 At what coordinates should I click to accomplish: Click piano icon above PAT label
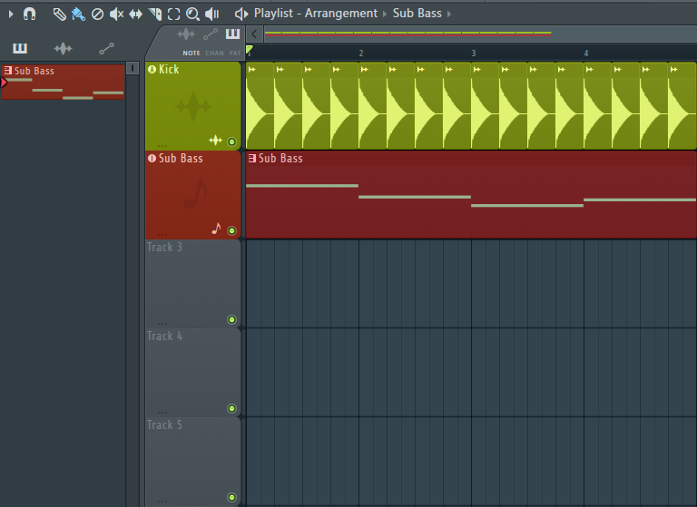(233, 34)
